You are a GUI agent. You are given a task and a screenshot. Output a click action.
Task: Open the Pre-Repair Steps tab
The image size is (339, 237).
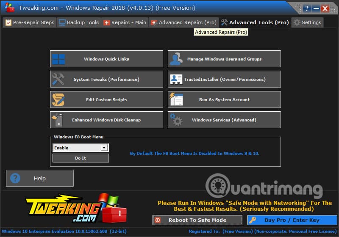(30, 22)
